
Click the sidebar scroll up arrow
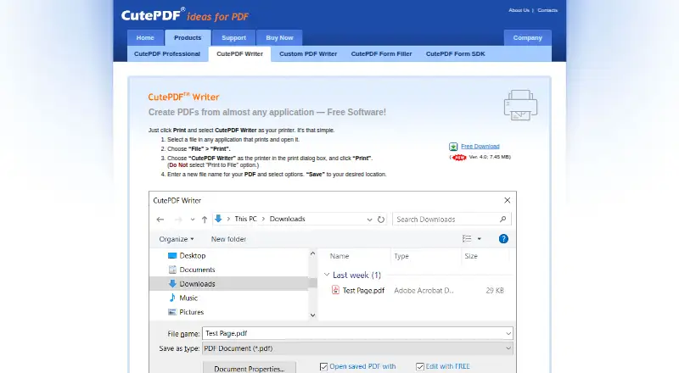pyautogui.click(x=312, y=253)
